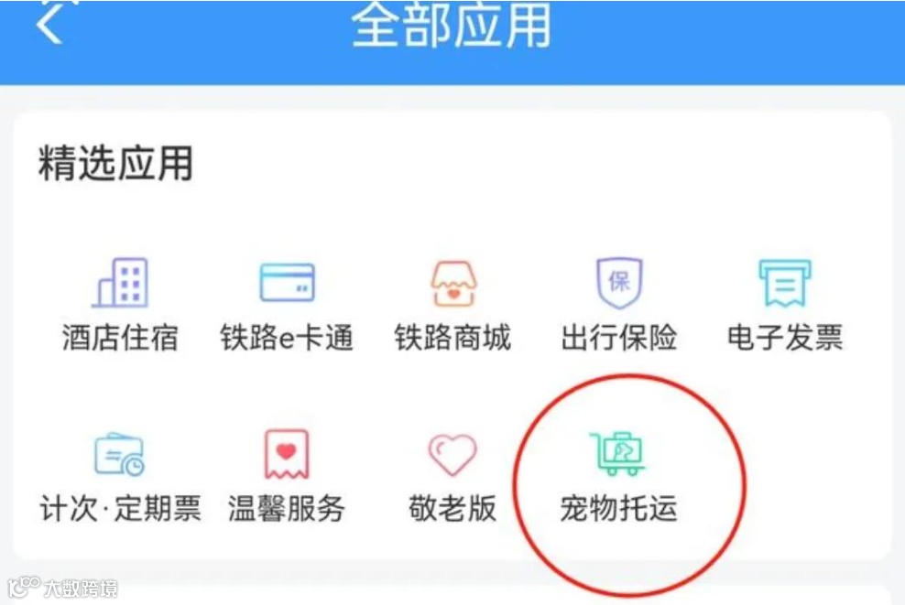Viewport: 905px width, 605px height.
Task: Tap the back arrow in header
Action: 49,22
